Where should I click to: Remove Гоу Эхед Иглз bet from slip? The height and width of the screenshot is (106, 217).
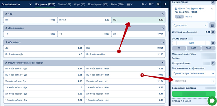[212, 9]
